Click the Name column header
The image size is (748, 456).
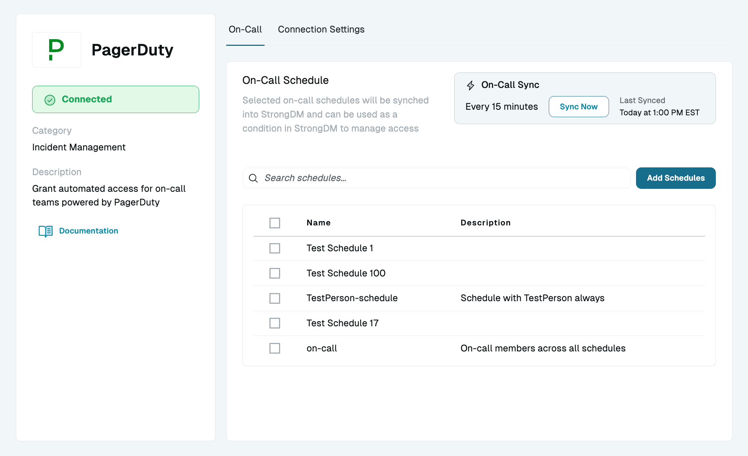(x=318, y=223)
